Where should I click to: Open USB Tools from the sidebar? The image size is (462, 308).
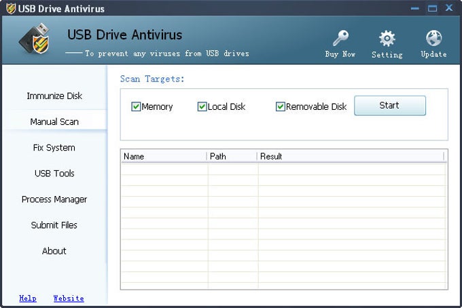54,174
